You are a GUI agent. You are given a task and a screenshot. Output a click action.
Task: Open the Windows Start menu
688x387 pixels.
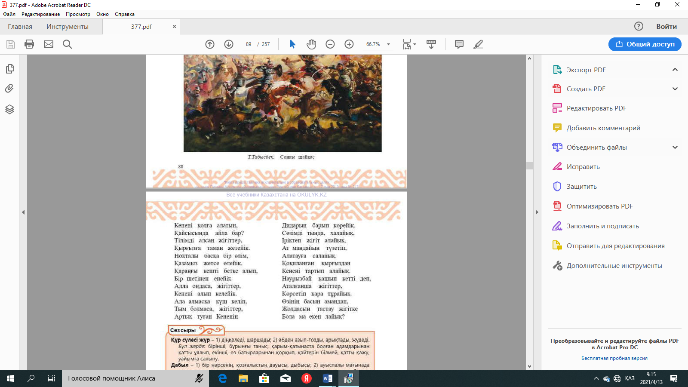tap(10, 378)
